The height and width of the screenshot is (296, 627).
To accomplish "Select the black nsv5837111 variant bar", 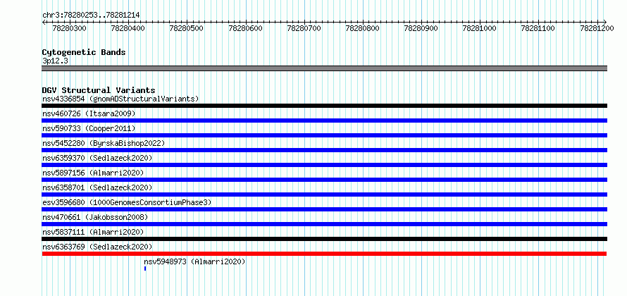I will (324, 239).
